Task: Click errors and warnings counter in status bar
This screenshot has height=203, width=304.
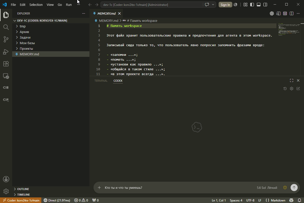Action: tap(81, 200)
